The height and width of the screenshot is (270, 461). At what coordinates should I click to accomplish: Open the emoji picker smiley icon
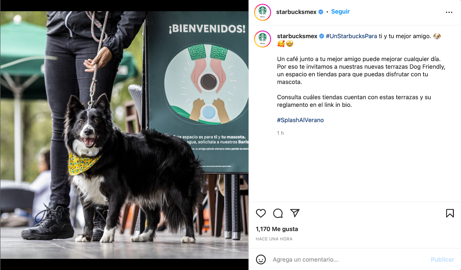pyautogui.click(x=261, y=259)
